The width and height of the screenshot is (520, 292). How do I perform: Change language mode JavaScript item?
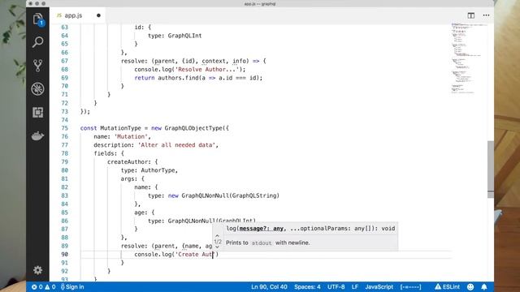click(x=379, y=286)
